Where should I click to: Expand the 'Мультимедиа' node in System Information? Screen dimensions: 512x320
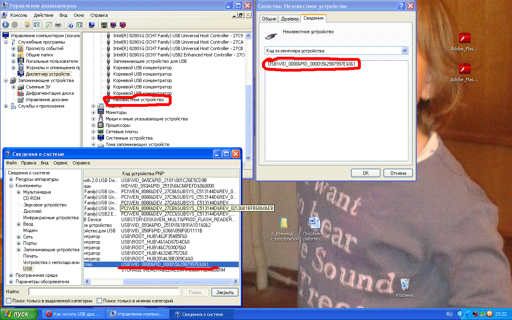pyautogui.click(x=19, y=192)
